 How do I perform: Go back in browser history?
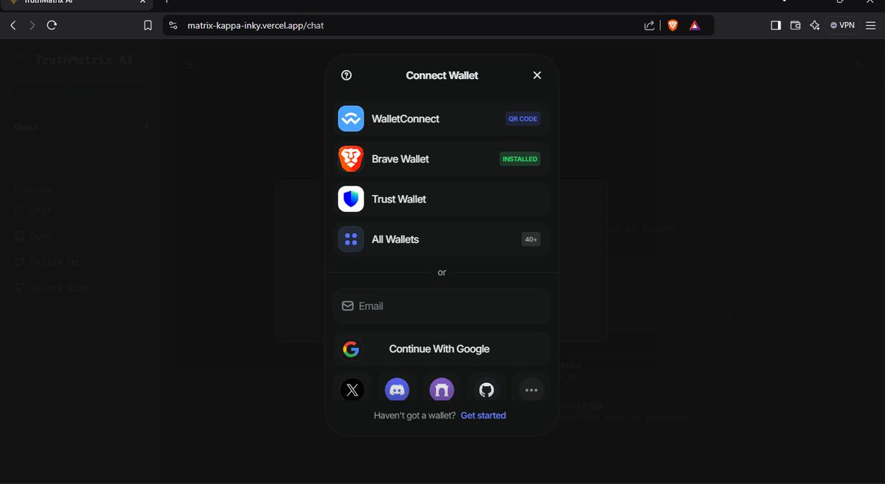click(x=13, y=25)
